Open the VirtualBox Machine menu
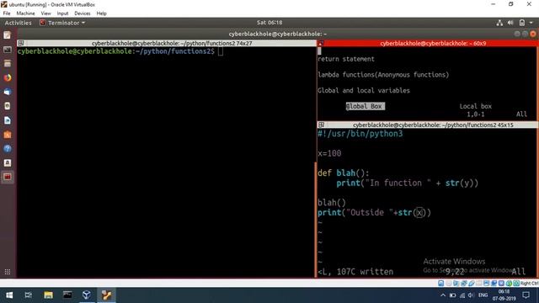The image size is (539, 303). pos(25,13)
